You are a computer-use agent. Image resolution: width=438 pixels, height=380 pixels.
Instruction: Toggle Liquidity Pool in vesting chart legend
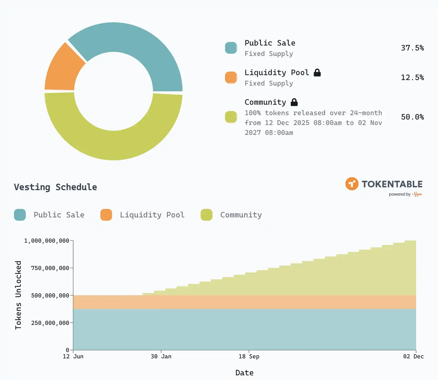(x=143, y=215)
